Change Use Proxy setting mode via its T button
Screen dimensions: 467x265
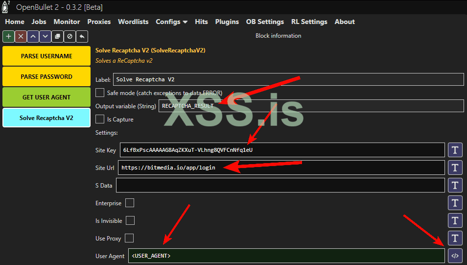455,238
